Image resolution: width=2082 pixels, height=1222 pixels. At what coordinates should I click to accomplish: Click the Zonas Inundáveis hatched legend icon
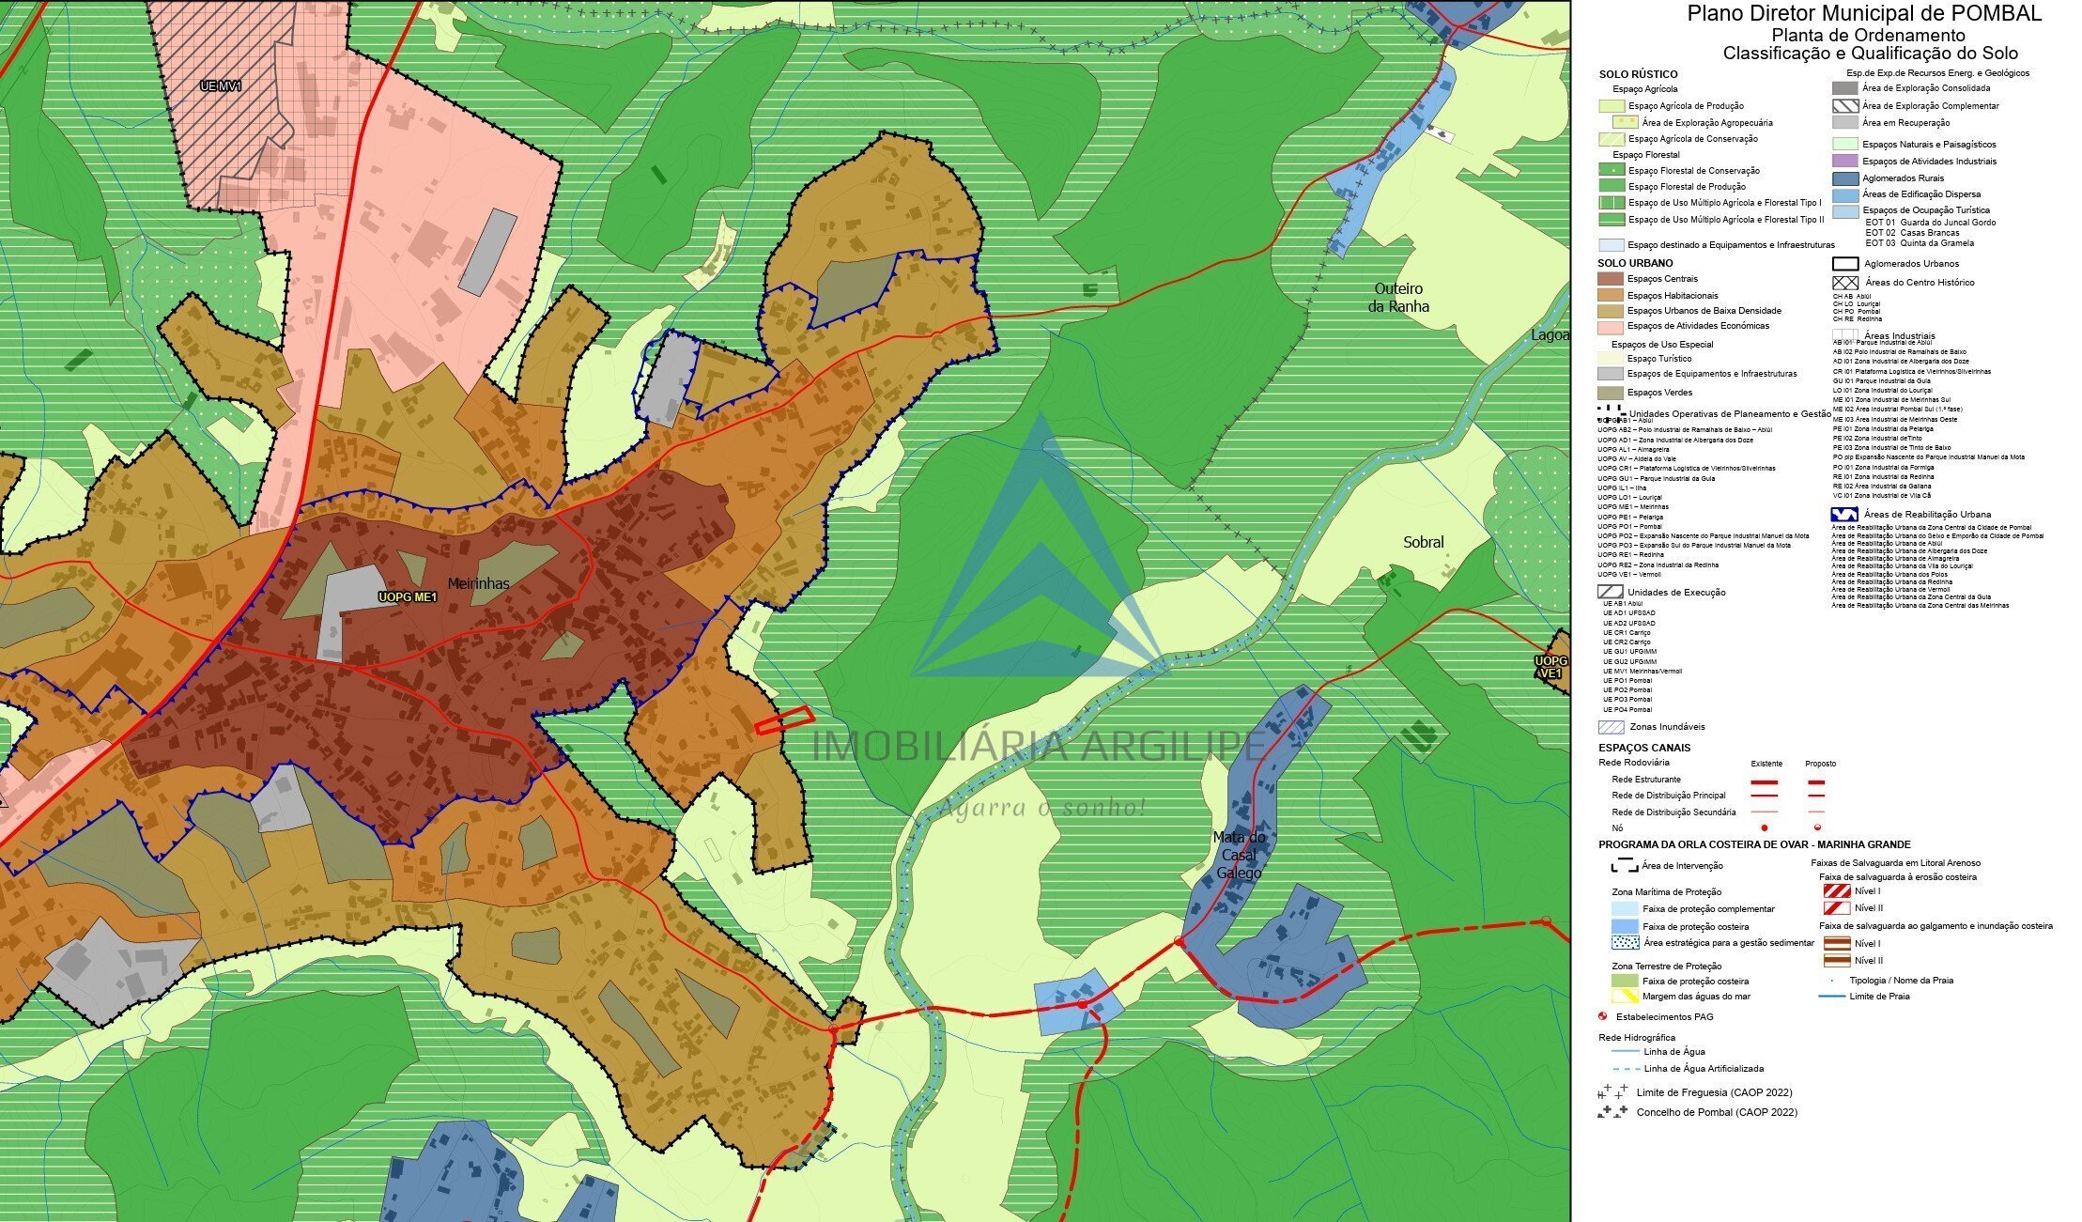1611,727
